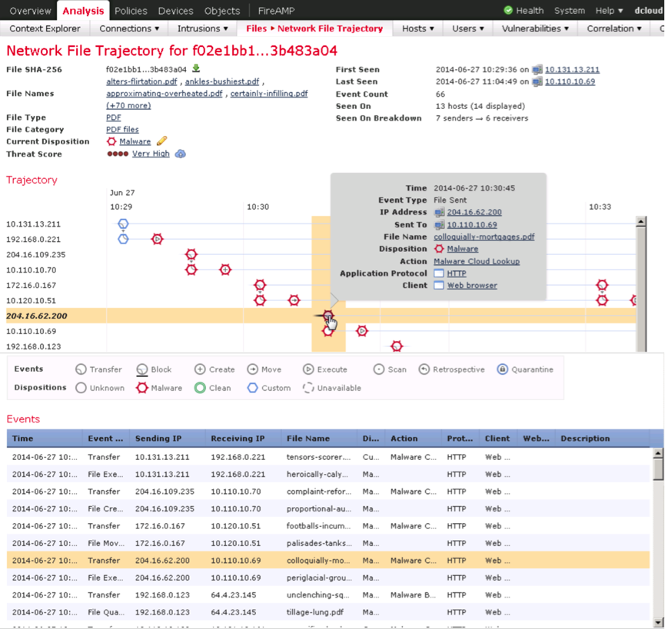Image resolution: width=665 pixels, height=629 pixels.
Task: Click host icon beside 204.16.62.200 in tooltip
Action: tap(440, 212)
